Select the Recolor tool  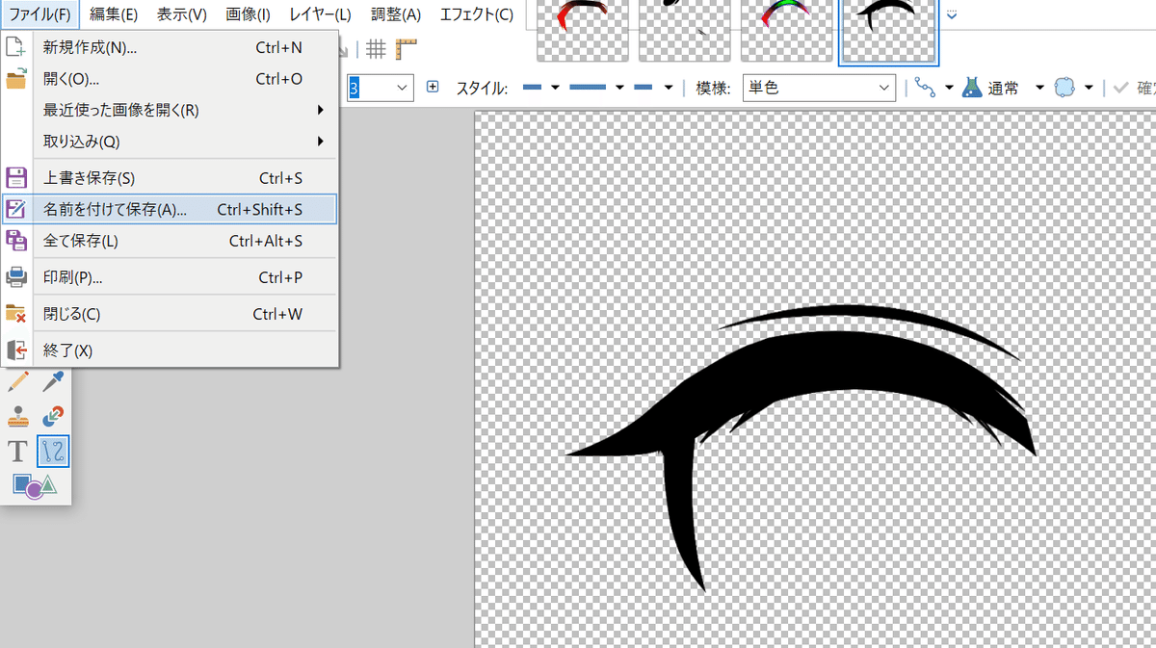pyautogui.click(x=53, y=417)
